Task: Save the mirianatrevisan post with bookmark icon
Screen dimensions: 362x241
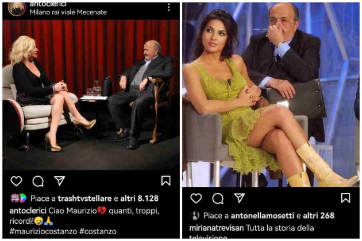Action: [345, 198]
